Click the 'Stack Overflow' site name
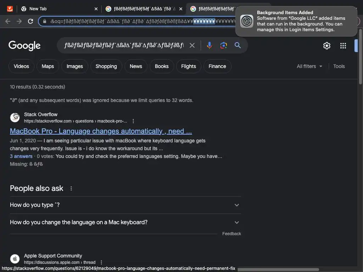This screenshot has width=363, height=272. [41, 114]
